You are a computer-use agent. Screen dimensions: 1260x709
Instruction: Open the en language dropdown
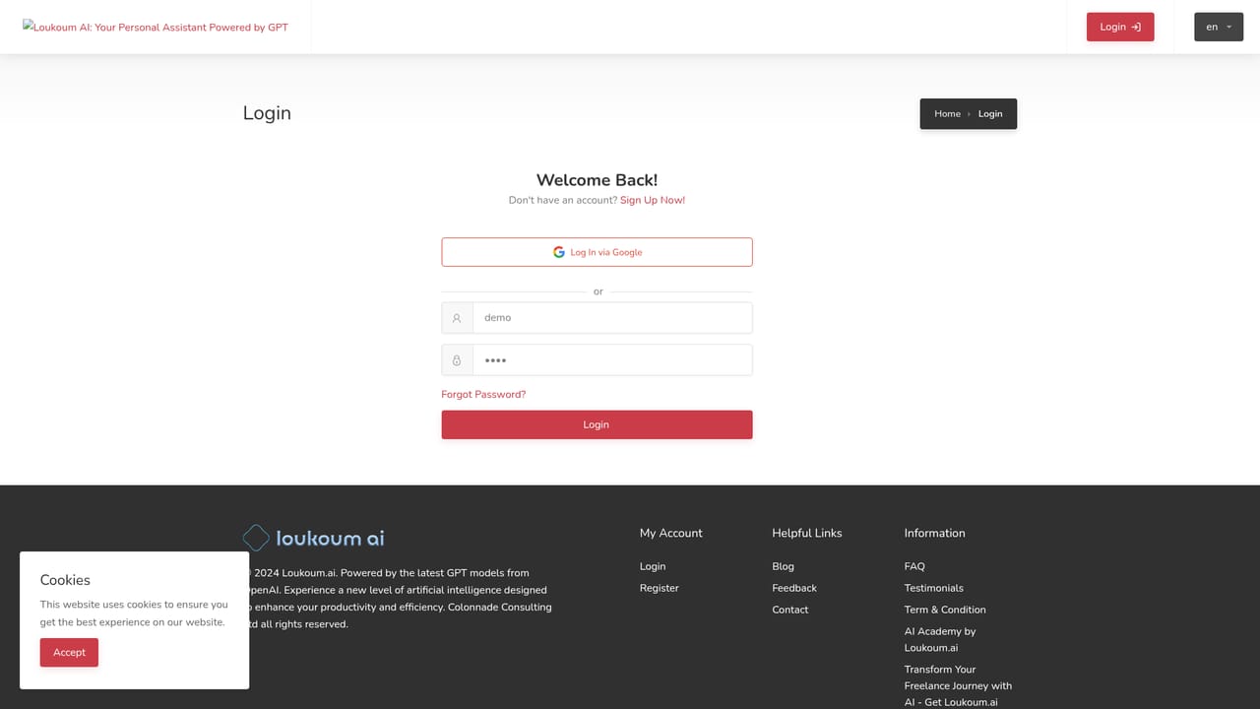pos(1219,27)
